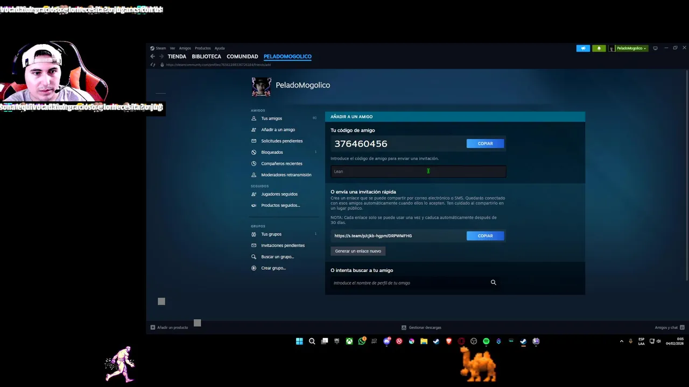Click the Crear grupo plus icon
Screen dimensions: 689x387
254,268
